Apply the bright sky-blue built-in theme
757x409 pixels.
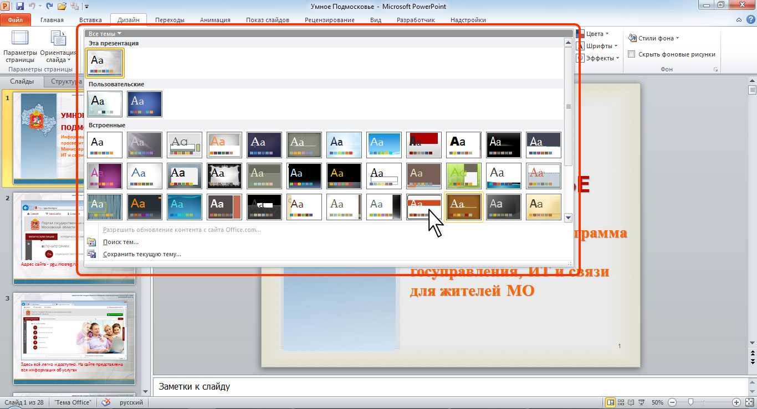pos(384,144)
